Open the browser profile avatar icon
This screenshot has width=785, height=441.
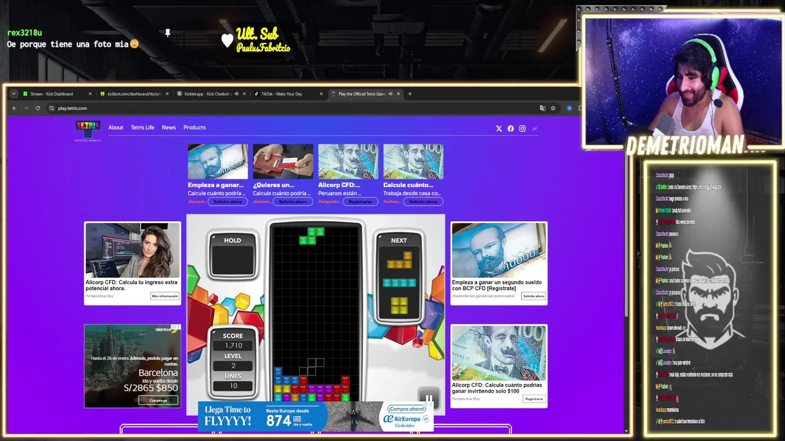[569, 108]
